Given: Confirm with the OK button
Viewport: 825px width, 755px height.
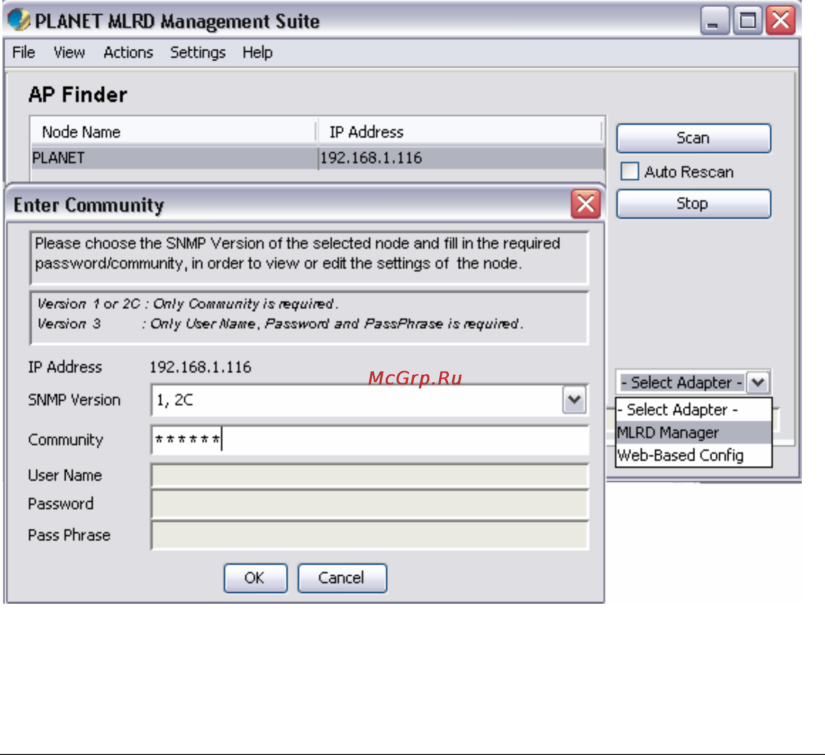Looking at the screenshot, I should [255, 578].
